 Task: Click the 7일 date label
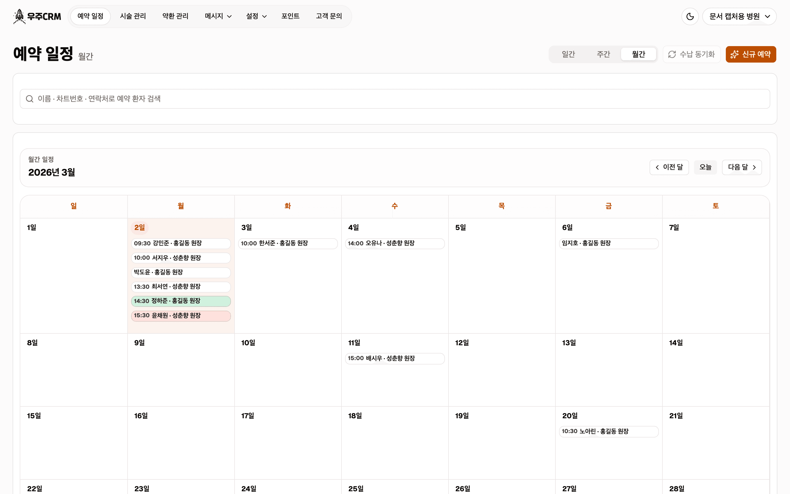click(x=674, y=228)
